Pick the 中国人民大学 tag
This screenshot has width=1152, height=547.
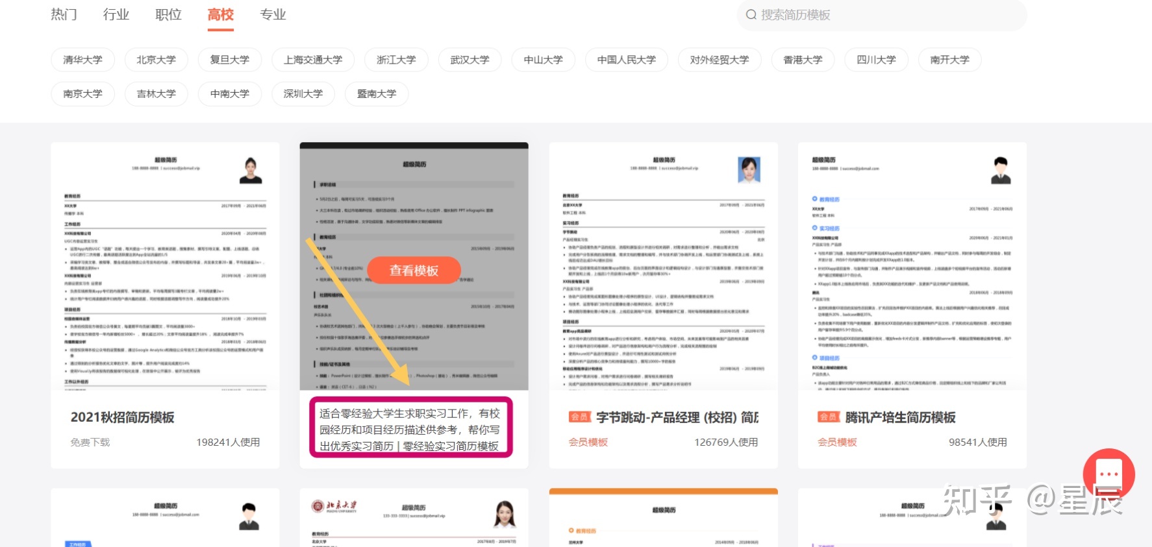coord(627,60)
